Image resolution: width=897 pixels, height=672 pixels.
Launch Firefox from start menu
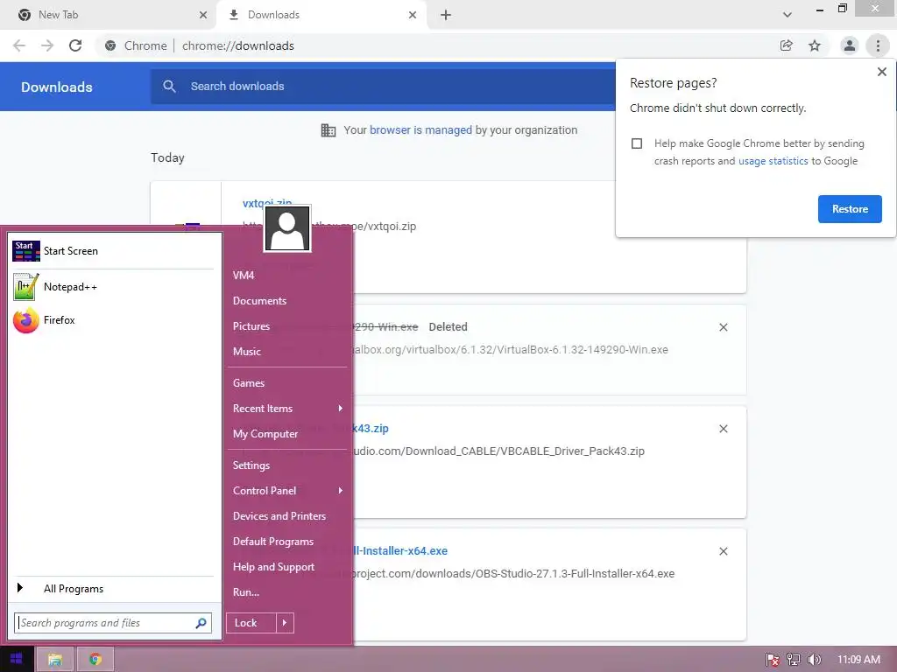pos(113,320)
